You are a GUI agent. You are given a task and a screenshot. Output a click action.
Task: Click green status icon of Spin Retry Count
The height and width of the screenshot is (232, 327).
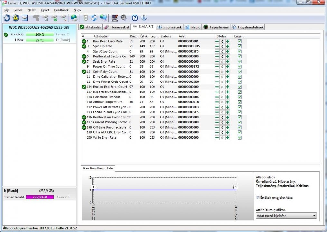[84, 72]
